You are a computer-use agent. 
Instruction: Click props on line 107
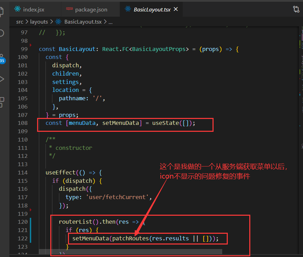point(67,115)
